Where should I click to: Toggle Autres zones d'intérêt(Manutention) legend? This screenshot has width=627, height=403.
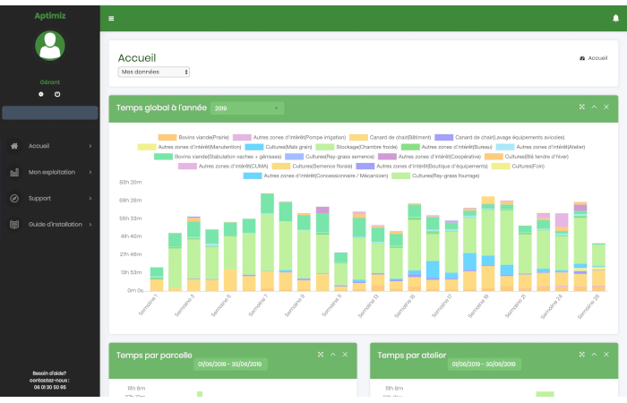tap(190, 147)
